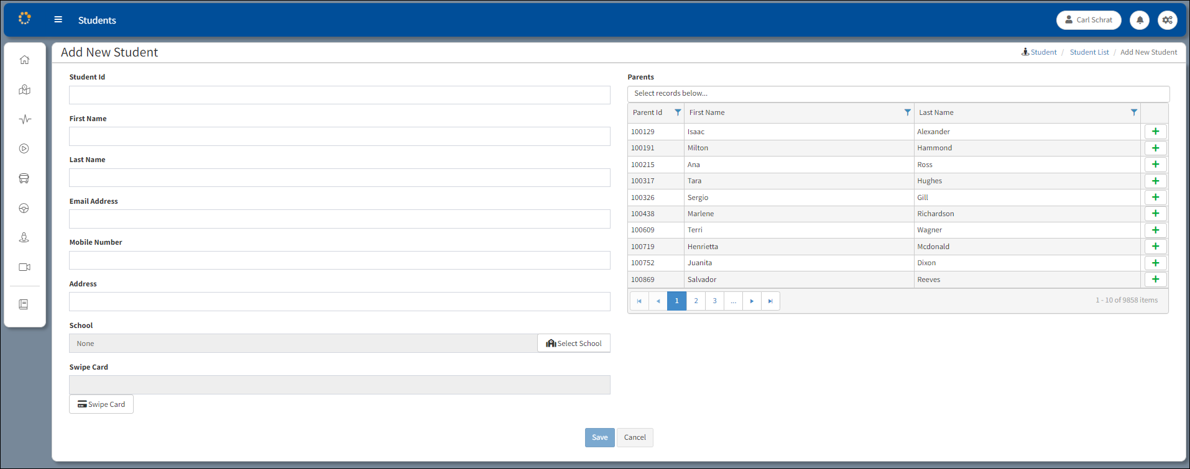
Task: Go to the previous page of parents
Action: click(658, 301)
